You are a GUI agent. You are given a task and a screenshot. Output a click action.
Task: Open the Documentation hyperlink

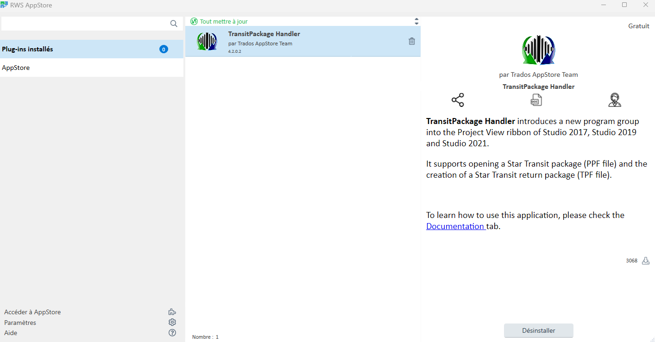(x=455, y=226)
